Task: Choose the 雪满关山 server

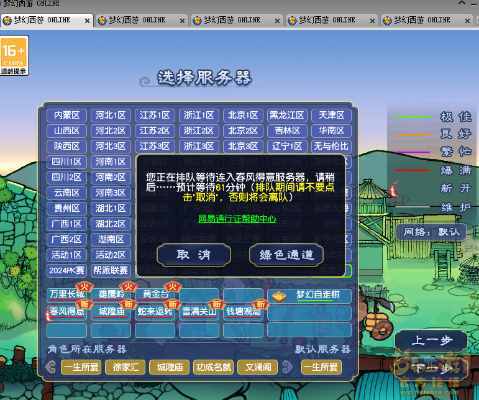Action: (199, 312)
